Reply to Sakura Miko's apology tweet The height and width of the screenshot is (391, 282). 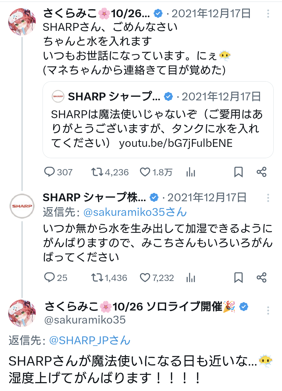click(x=49, y=172)
